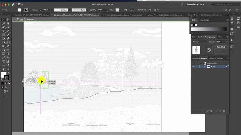This screenshot has height=135, width=241.
Task: Open stroke weight dropdown arrow
Action: pos(51,10)
